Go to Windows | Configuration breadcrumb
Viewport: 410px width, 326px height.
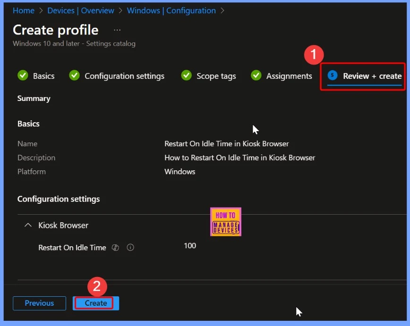coord(171,10)
